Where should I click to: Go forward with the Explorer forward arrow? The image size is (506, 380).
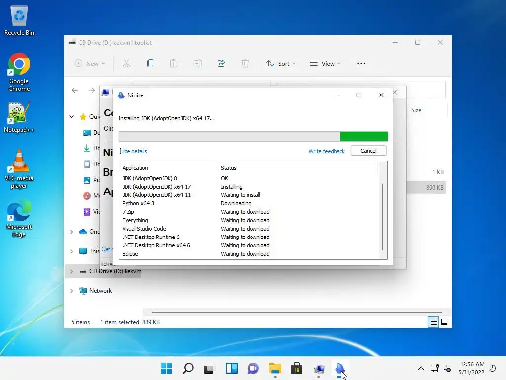[91, 90]
